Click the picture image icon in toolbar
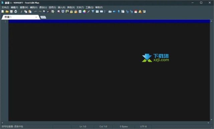 (x=67, y=12)
